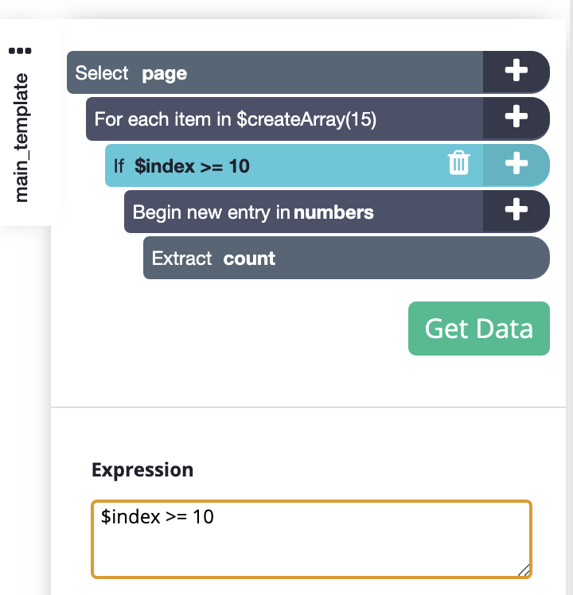Delete the If $index >= 10 command

tap(459, 165)
